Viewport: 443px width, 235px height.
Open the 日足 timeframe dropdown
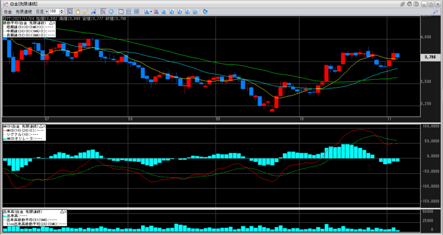[46, 11]
